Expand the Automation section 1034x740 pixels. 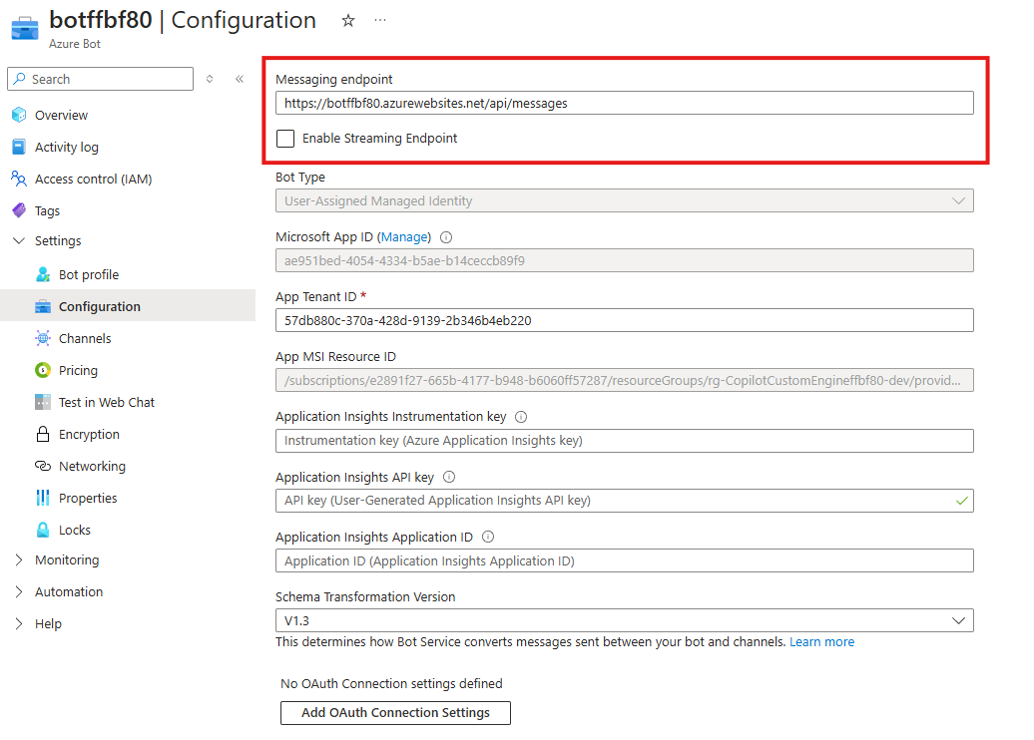[19, 591]
